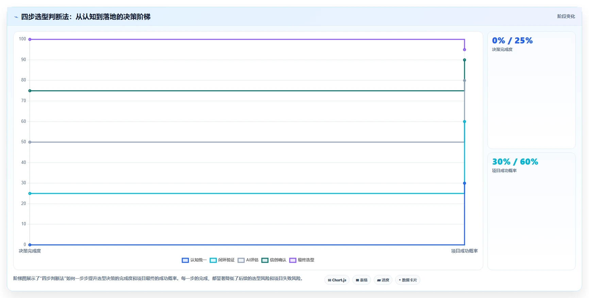Toggle the 最终选型 legend series
This screenshot has width=589, height=298.
pos(302,260)
